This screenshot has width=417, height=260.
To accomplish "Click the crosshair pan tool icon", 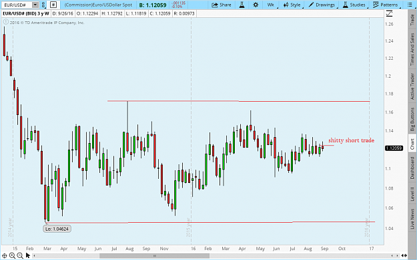I will pyautogui.click(x=5, y=256).
